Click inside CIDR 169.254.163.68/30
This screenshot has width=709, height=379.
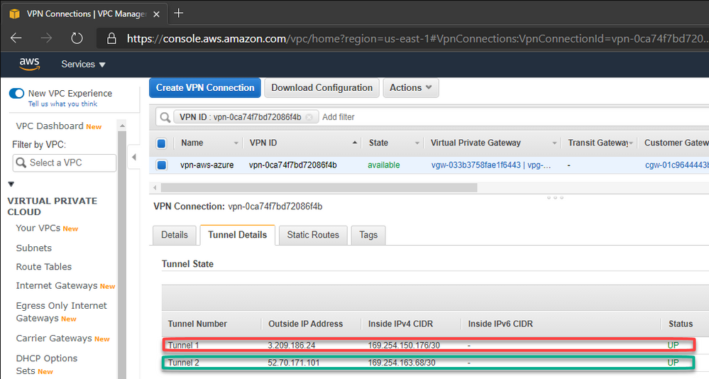[x=402, y=363]
